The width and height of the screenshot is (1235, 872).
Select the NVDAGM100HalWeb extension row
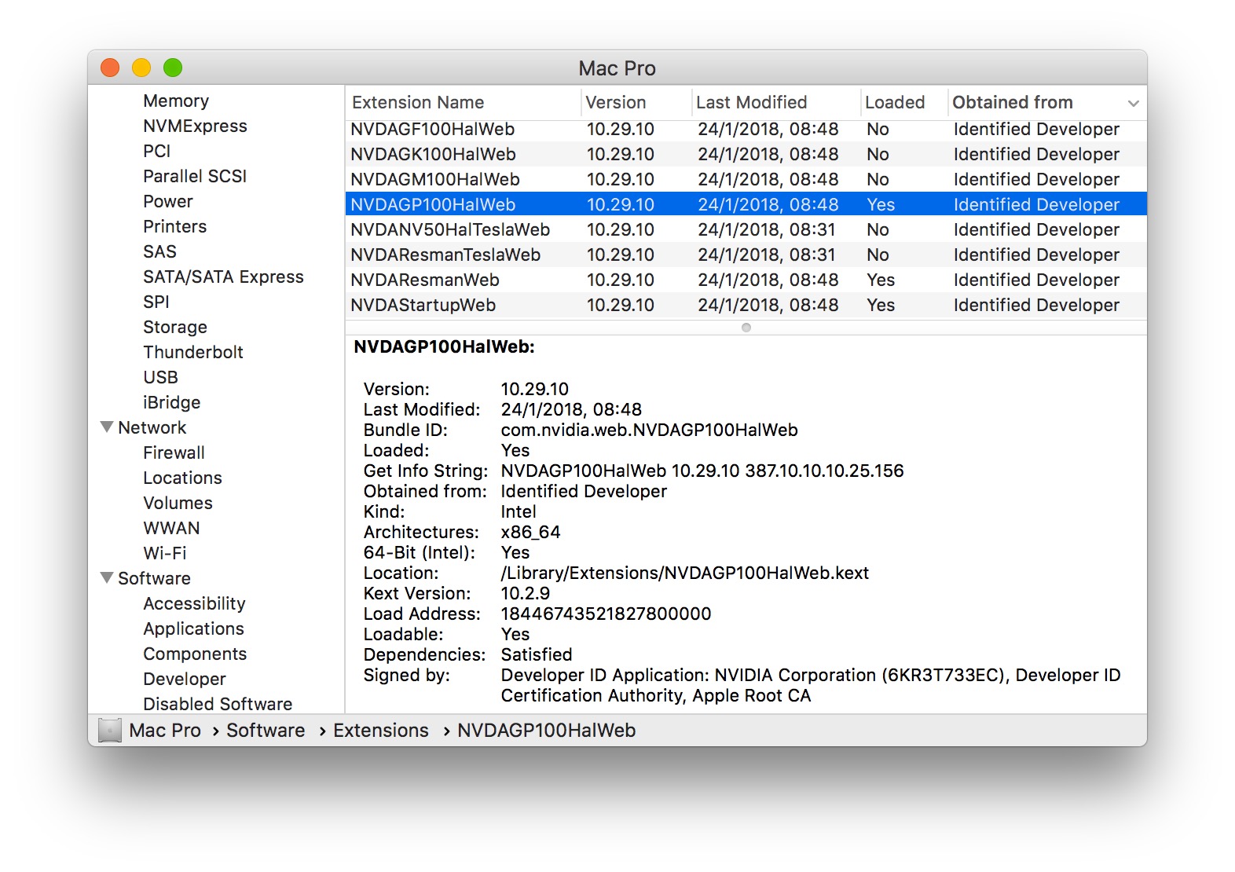pyautogui.click(x=746, y=179)
